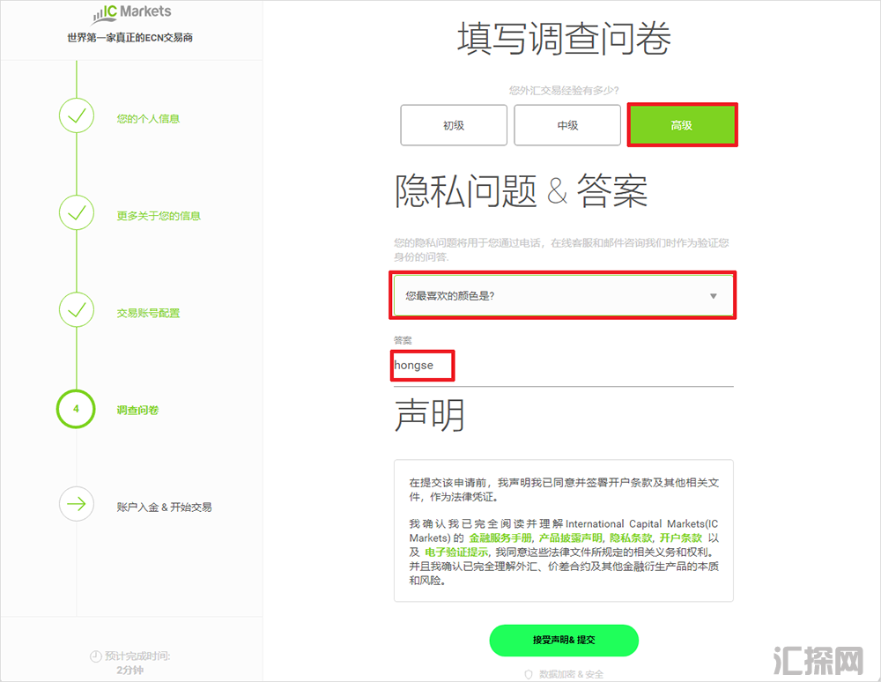This screenshot has width=881, height=682.
Task: Click the personal information checkmark step icon
Action: (x=77, y=115)
